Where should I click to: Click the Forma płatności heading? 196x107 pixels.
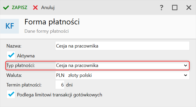52,22
